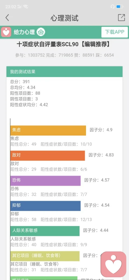
Task: Tap the floating pink heart widget
Action: coord(113,264)
